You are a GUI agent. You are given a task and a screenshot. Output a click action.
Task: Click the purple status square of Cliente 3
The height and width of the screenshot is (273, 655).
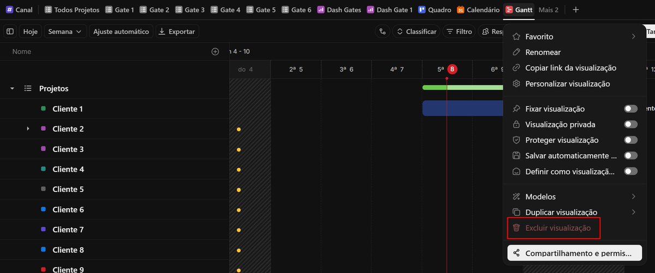point(43,149)
